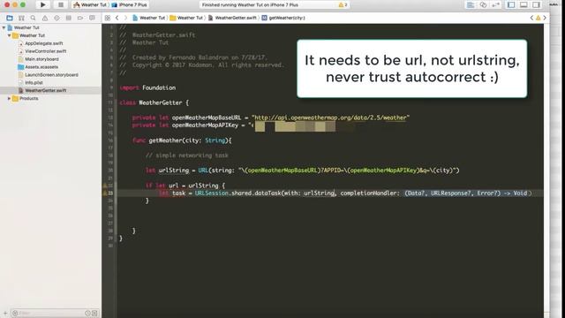Click the 'import Foundation' line
The height and width of the screenshot is (318, 565).
147,87
